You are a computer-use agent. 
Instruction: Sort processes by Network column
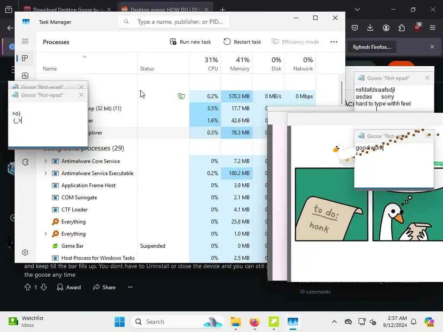coord(300,64)
